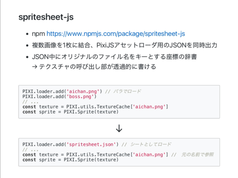238x178 pixels.
Task: Click the 'boss.png' string in code
Action: (80, 96)
